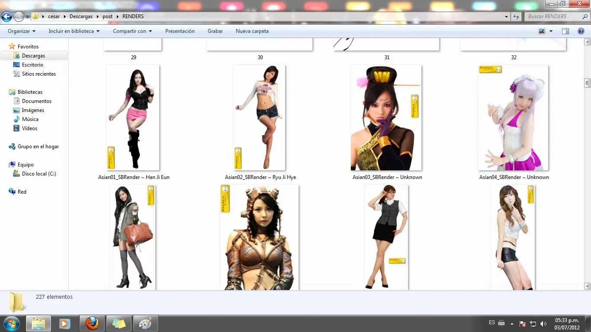This screenshot has width=591, height=332.
Task: Select the Asian03_SBRender thumbnail
Action: [x=386, y=118]
